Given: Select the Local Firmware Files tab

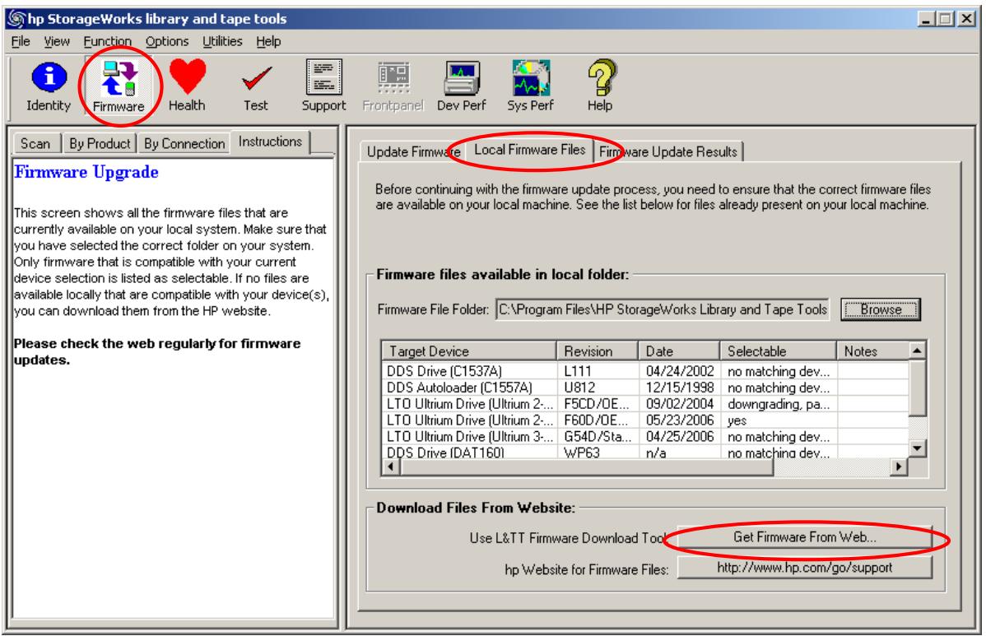Looking at the screenshot, I should click(529, 150).
